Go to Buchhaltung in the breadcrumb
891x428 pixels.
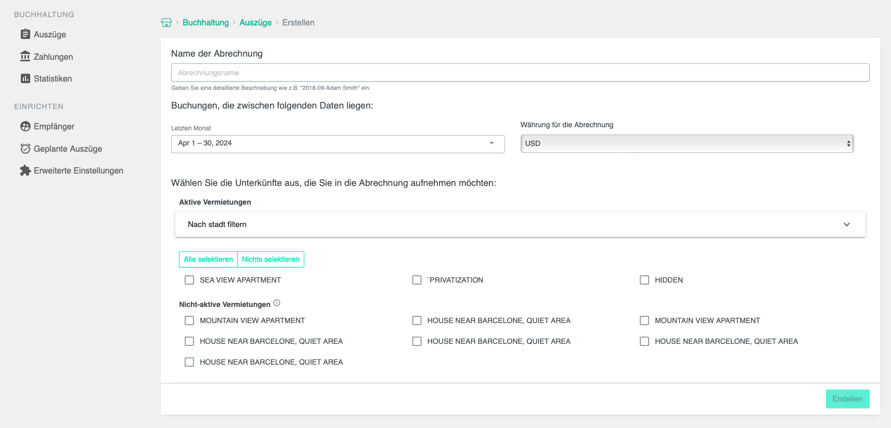click(205, 23)
